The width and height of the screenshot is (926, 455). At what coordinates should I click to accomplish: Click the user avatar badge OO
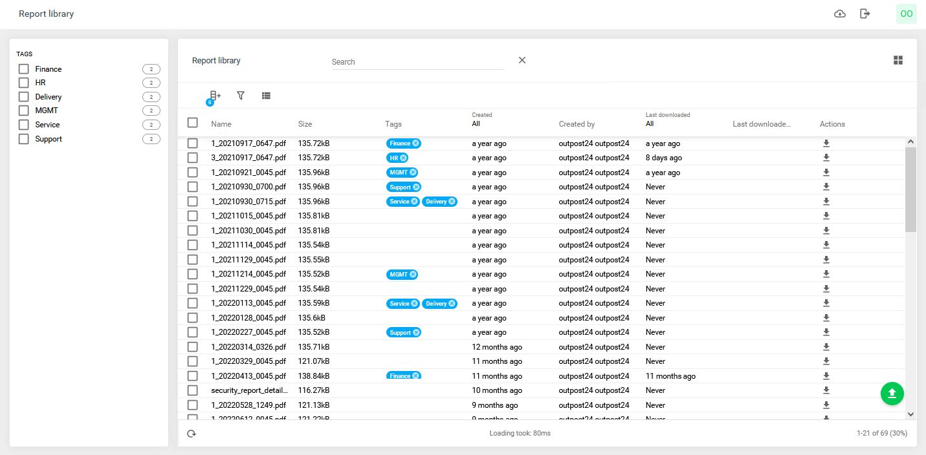pos(906,13)
